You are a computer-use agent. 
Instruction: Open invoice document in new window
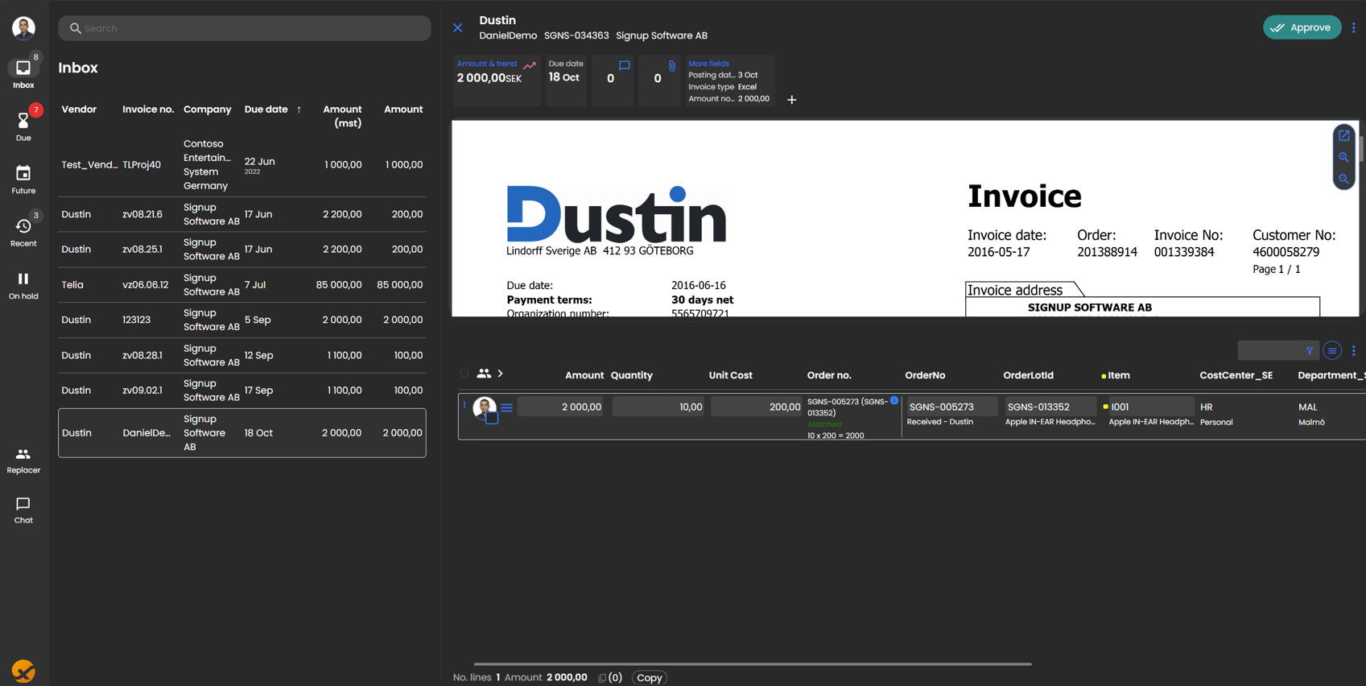1343,136
